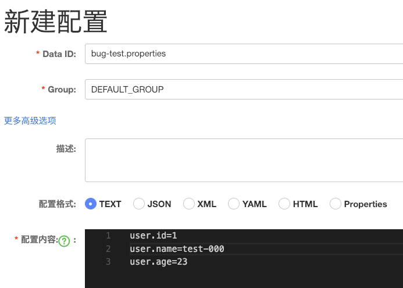Click the code line user.age=23
Image resolution: width=403 pixels, height=288 pixels.
pos(159,262)
